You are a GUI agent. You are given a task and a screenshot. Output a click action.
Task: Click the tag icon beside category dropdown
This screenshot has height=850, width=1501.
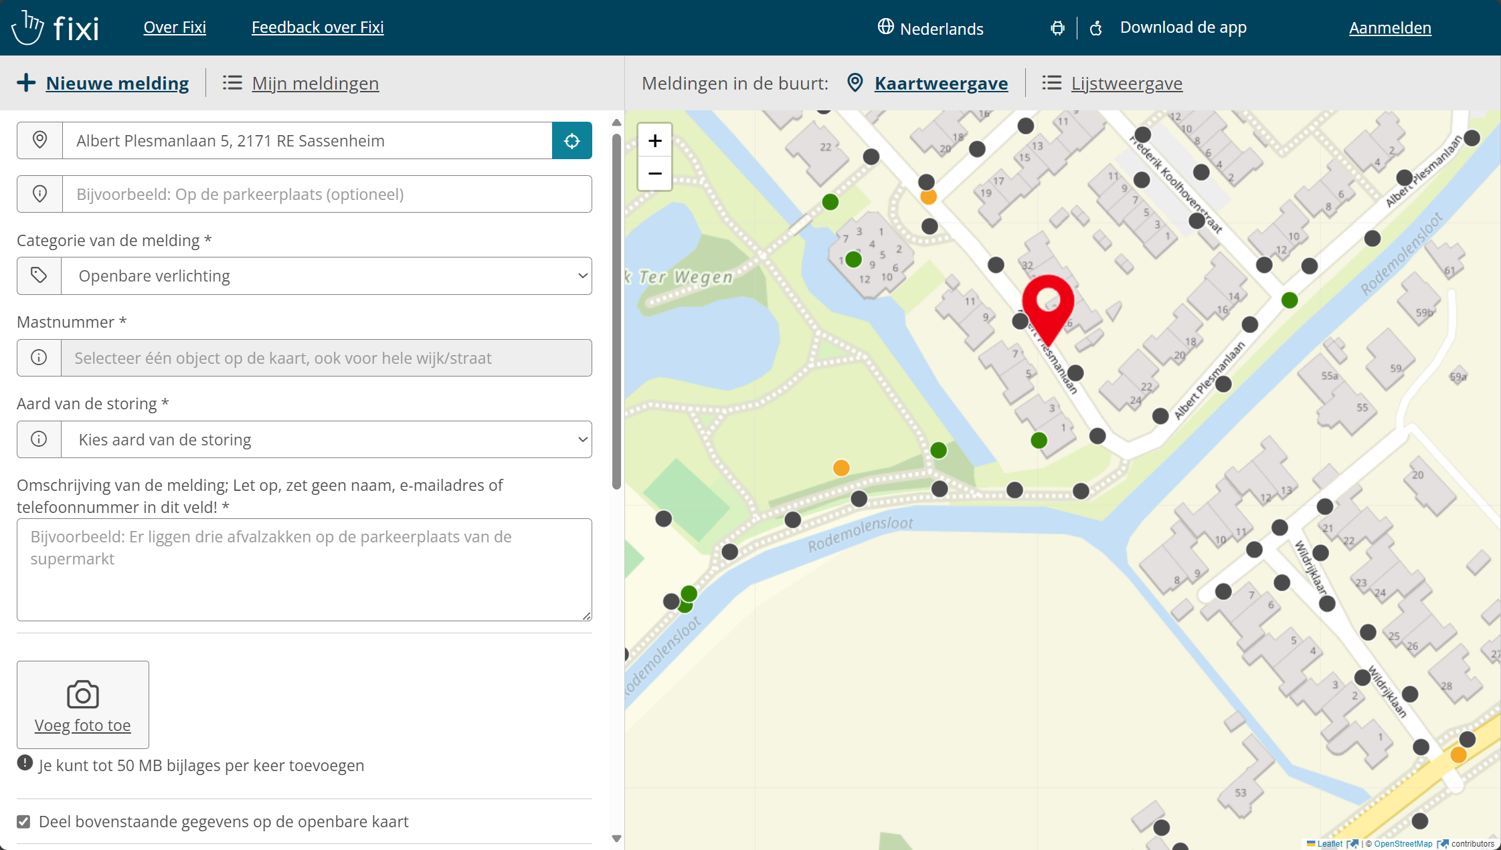39,276
